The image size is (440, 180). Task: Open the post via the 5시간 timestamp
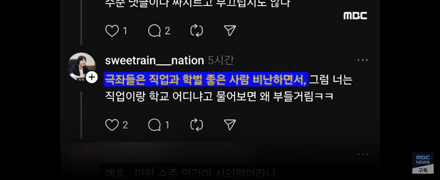[221, 60]
